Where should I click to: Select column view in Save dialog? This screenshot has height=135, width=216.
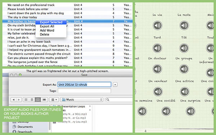38,100
